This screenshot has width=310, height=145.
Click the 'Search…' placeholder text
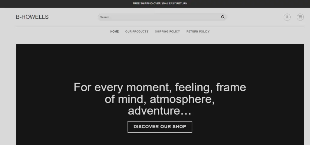[x=106, y=17]
